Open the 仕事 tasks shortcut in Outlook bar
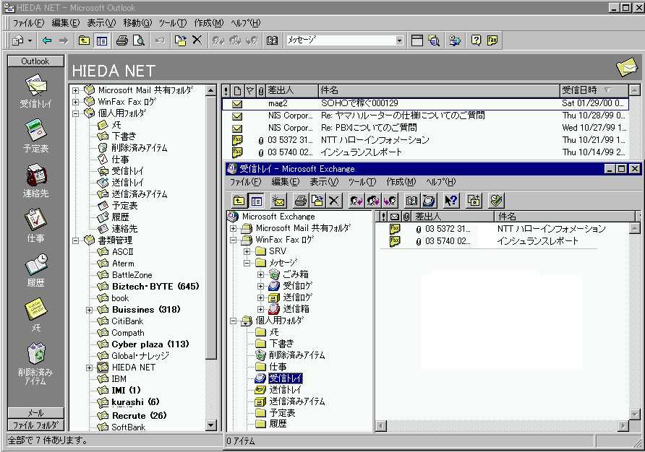The image size is (645, 452). point(35,224)
